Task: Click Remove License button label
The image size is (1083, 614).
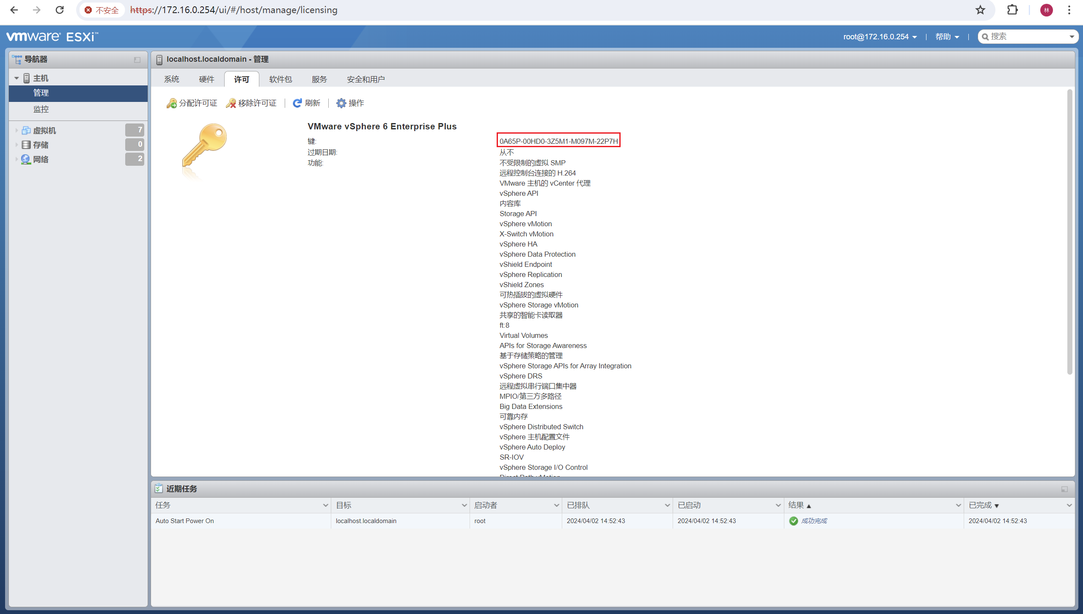Action: point(257,103)
